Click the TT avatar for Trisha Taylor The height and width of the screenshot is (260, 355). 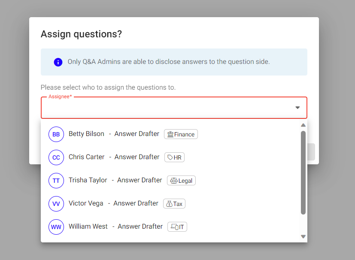56,181
